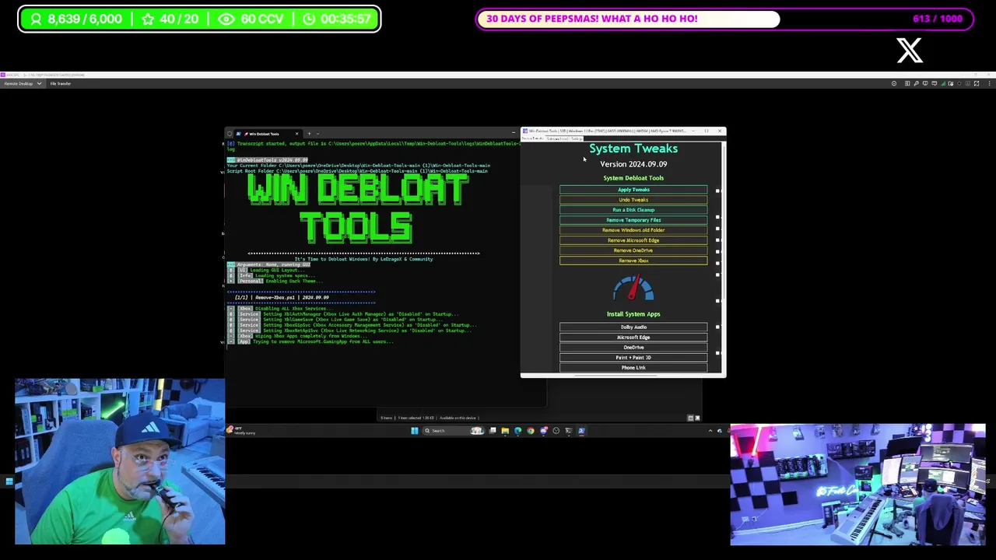The width and height of the screenshot is (996, 560).
Task: Open Microsoft Edge from the taskbar
Action: tap(517, 431)
